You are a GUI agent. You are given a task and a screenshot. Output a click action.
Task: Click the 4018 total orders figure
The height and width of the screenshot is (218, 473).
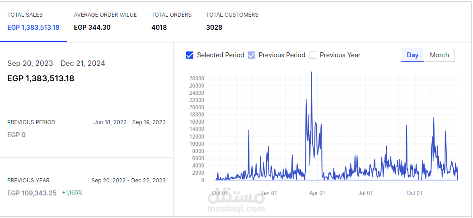click(x=159, y=28)
